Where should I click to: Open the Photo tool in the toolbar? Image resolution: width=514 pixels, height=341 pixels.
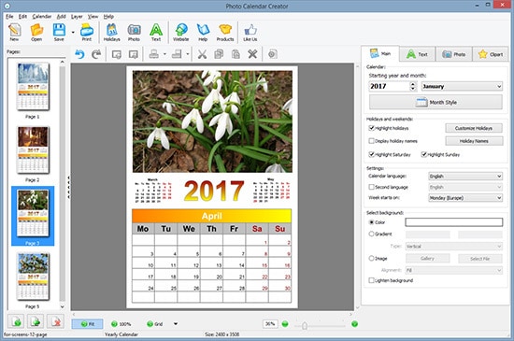pyautogui.click(x=134, y=33)
